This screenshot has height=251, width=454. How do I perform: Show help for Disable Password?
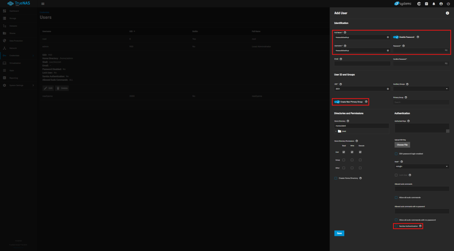tap(418, 37)
